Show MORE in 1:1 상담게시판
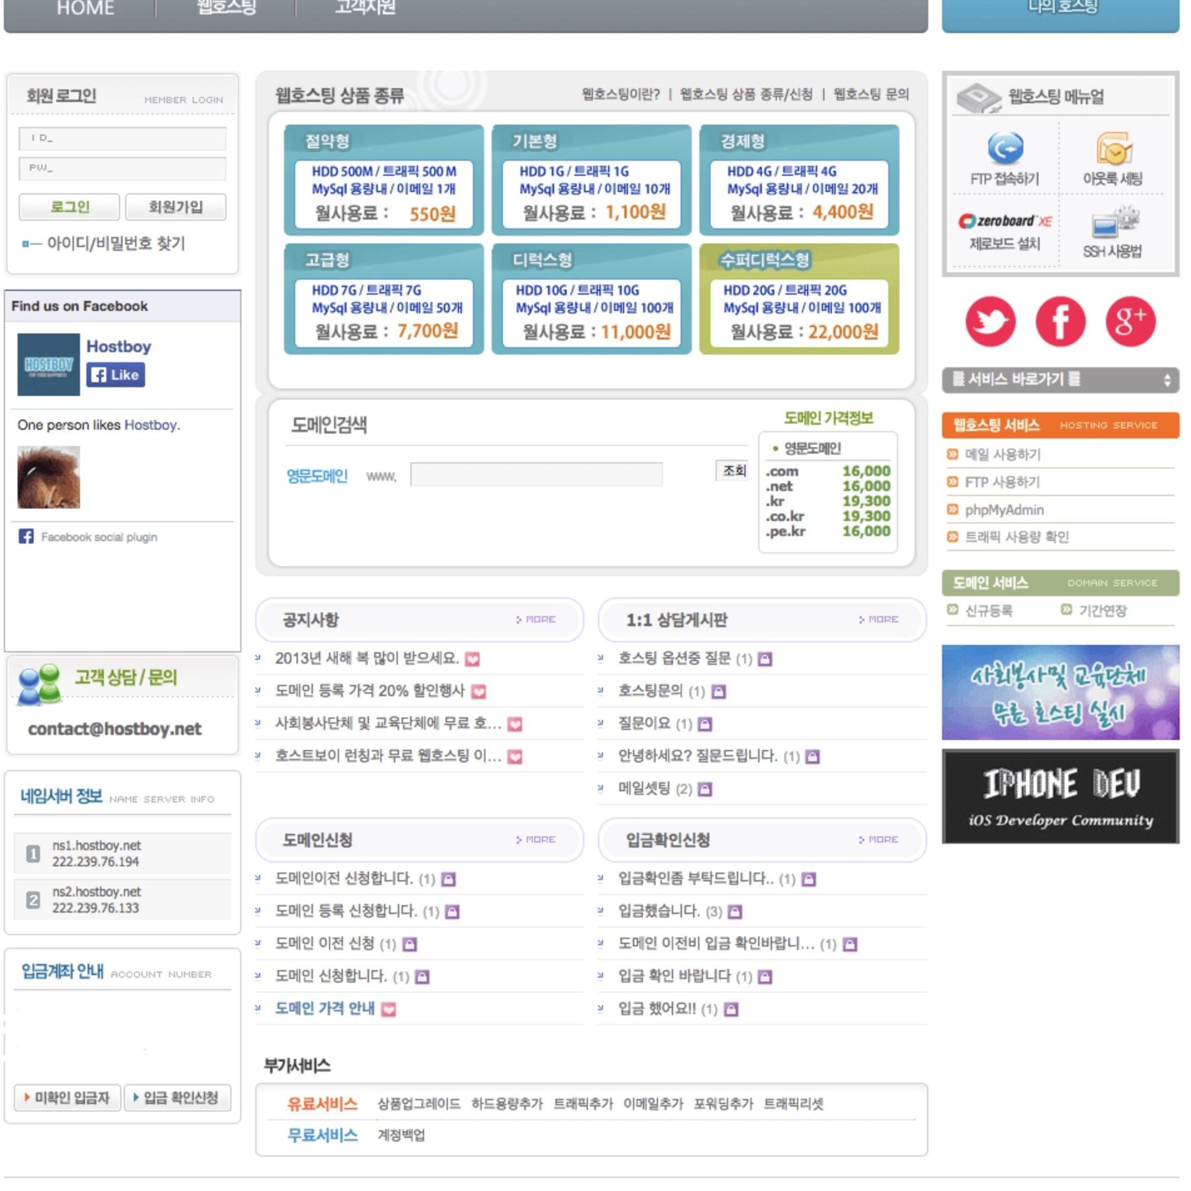This screenshot has height=1191, width=1191. (x=879, y=619)
